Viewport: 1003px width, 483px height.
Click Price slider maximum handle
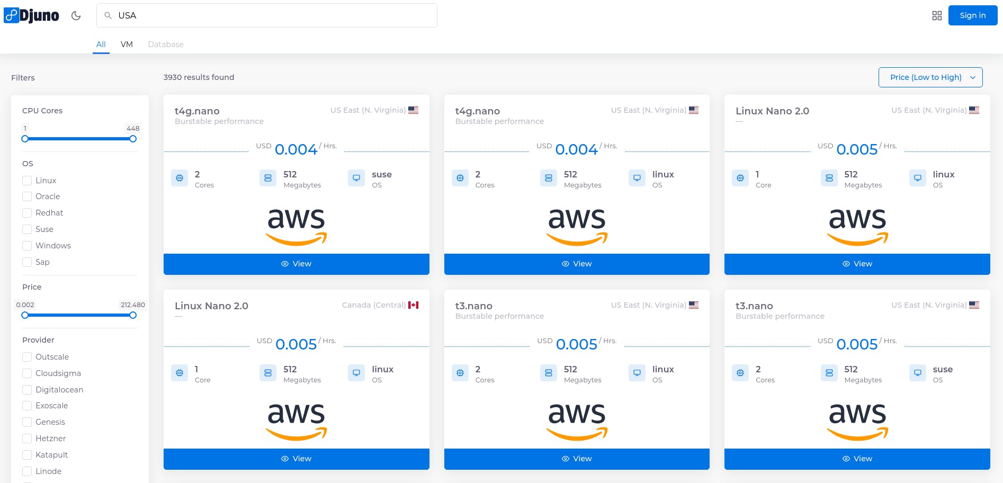(x=133, y=315)
